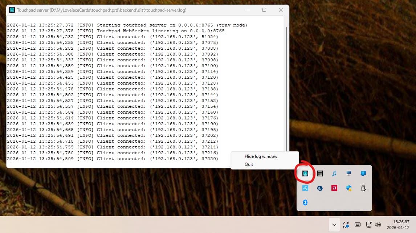This screenshot has height=233, width=416.
Task: Choose Hide log window from tray menu
Action: click(261, 156)
